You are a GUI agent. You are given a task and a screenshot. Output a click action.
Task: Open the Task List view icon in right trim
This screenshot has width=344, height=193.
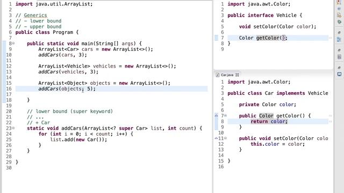coord(339,57)
